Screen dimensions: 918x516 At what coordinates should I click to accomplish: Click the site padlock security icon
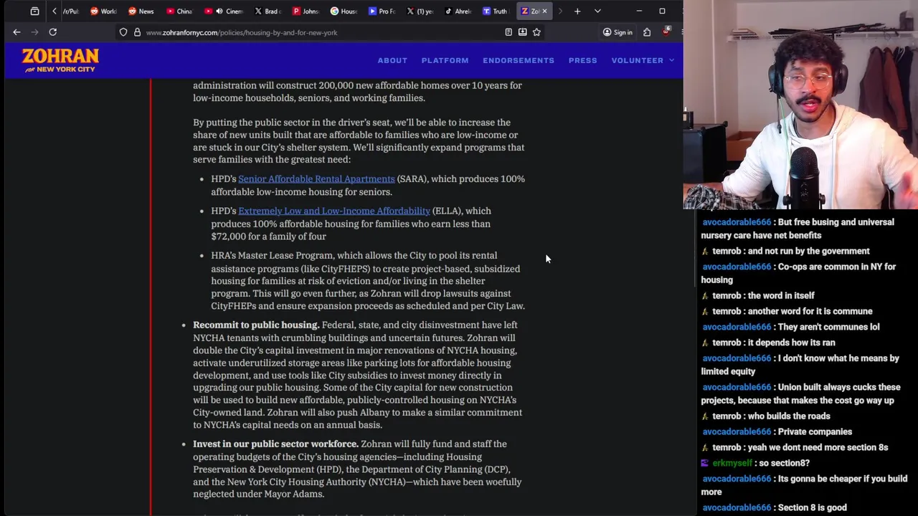[137, 32]
